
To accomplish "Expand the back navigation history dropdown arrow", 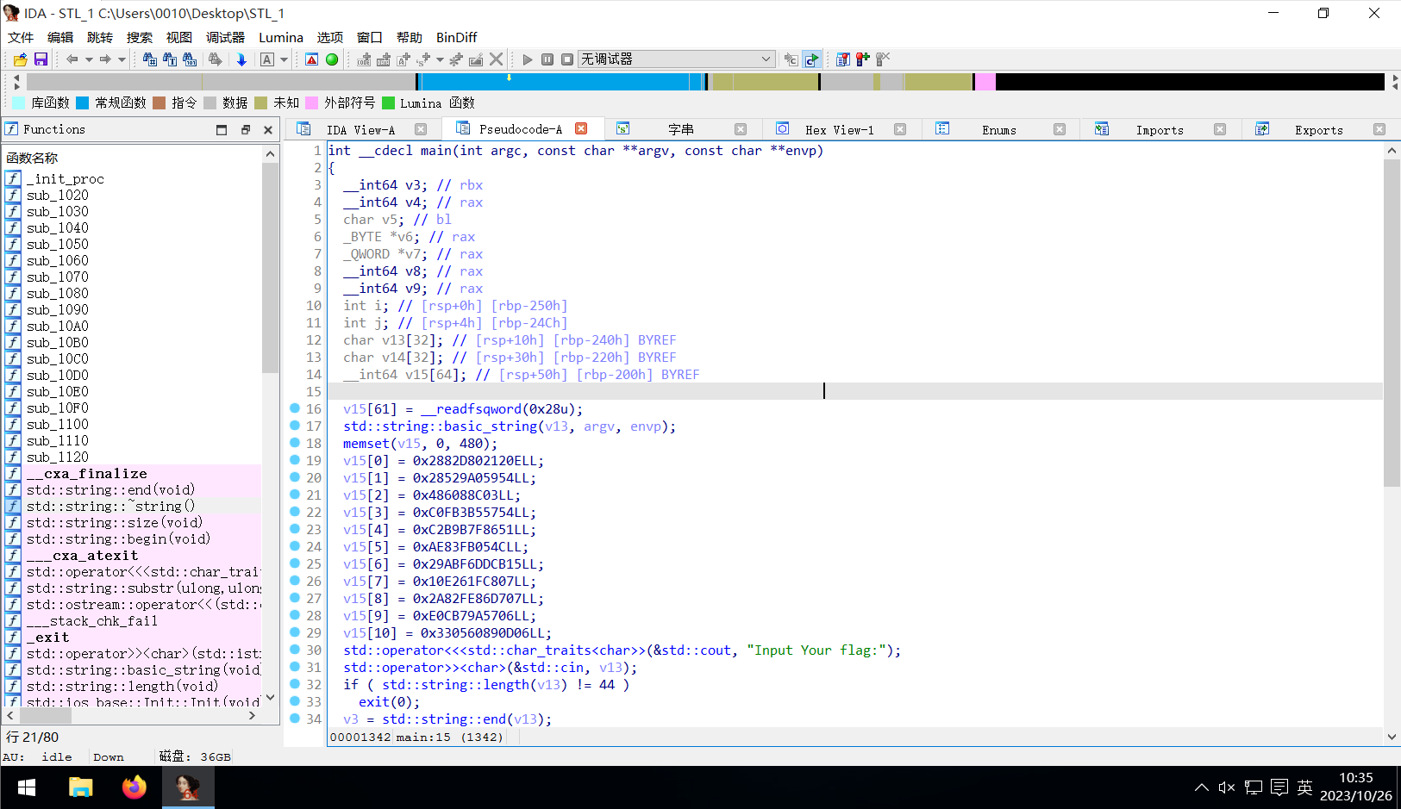I will pos(89,59).
